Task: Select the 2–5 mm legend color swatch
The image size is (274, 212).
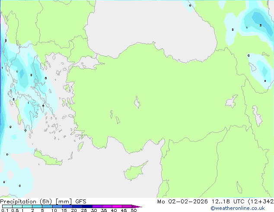Action: tap(37, 206)
